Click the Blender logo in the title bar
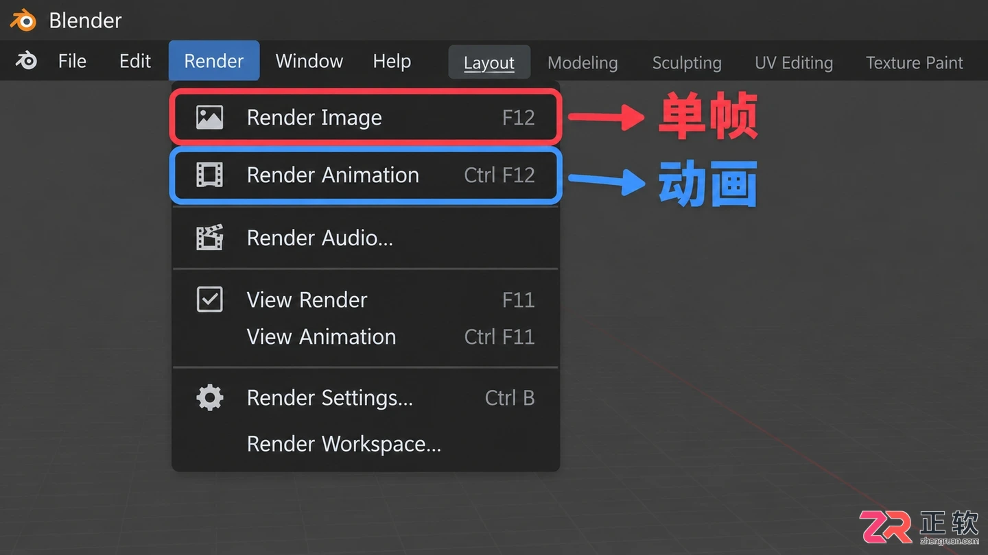The image size is (988, 555). pos(23,20)
